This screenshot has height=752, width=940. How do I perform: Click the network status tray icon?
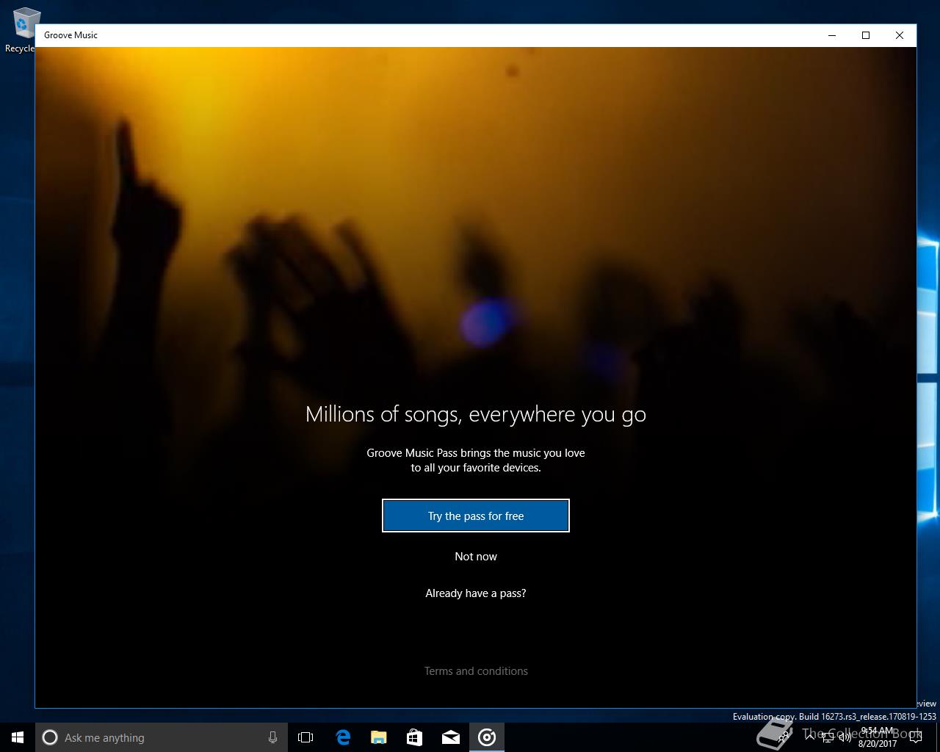point(828,737)
